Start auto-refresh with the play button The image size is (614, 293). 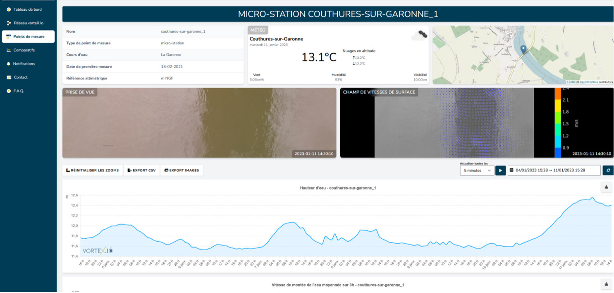[x=500, y=171]
